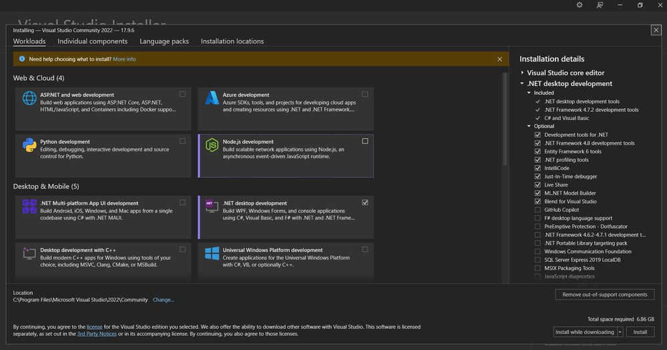Image resolution: width=667 pixels, height=350 pixels.
Task: Uncheck Development tools for .NET option
Action: [x=537, y=135]
